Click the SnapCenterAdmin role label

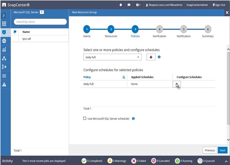197,5
